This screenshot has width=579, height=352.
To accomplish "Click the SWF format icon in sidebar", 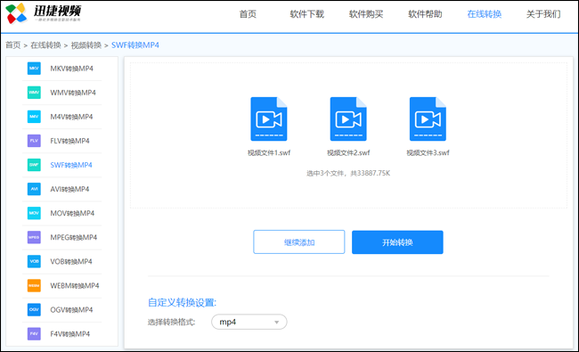I will coord(34,165).
